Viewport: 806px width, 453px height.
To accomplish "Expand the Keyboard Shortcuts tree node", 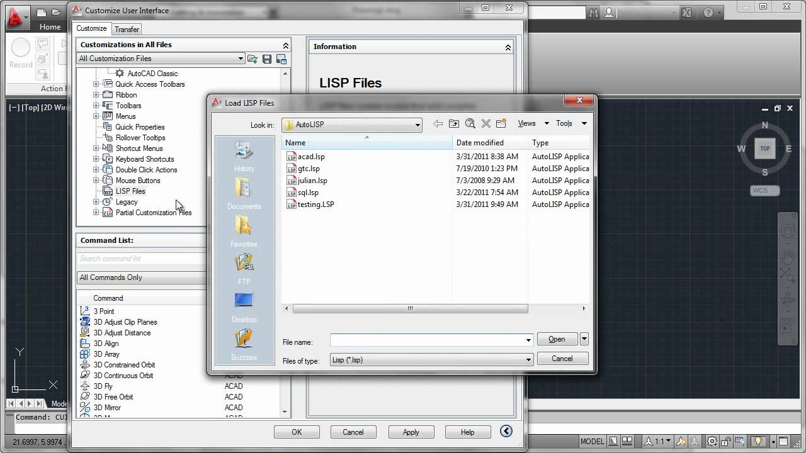I will 96,159.
